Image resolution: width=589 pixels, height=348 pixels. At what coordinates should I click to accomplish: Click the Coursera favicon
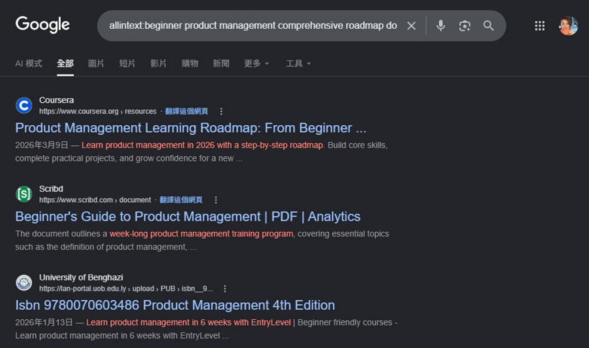point(24,105)
